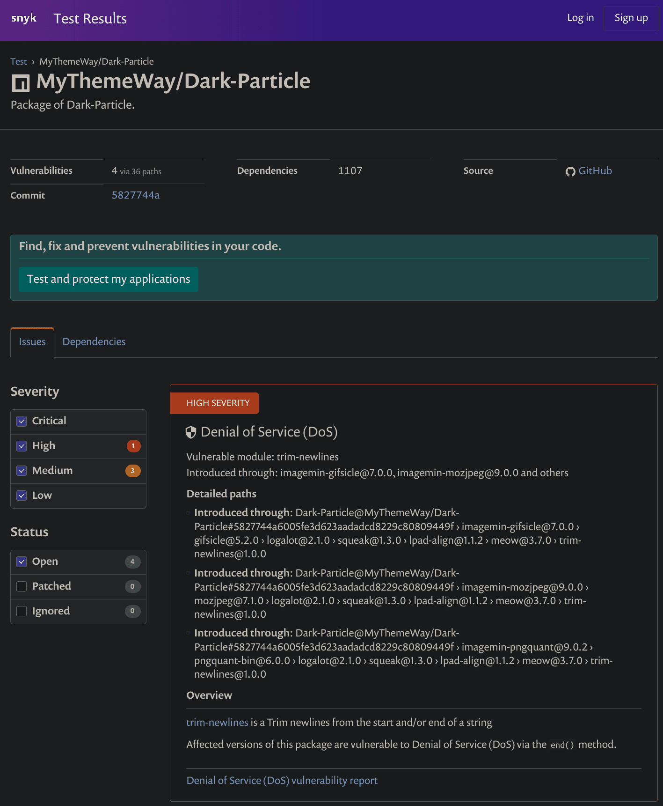Click the Detailed paths heading
The height and width of the screenshot is (806, 663).
tap(221, 494)
